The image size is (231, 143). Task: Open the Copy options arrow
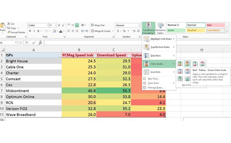pyautogui.click(x=18, y=28)
